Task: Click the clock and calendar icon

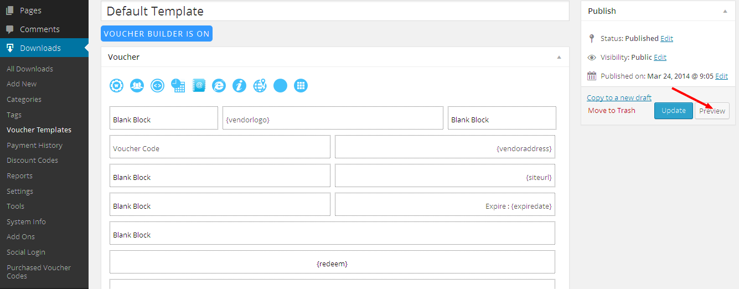Action: point(178,85)
